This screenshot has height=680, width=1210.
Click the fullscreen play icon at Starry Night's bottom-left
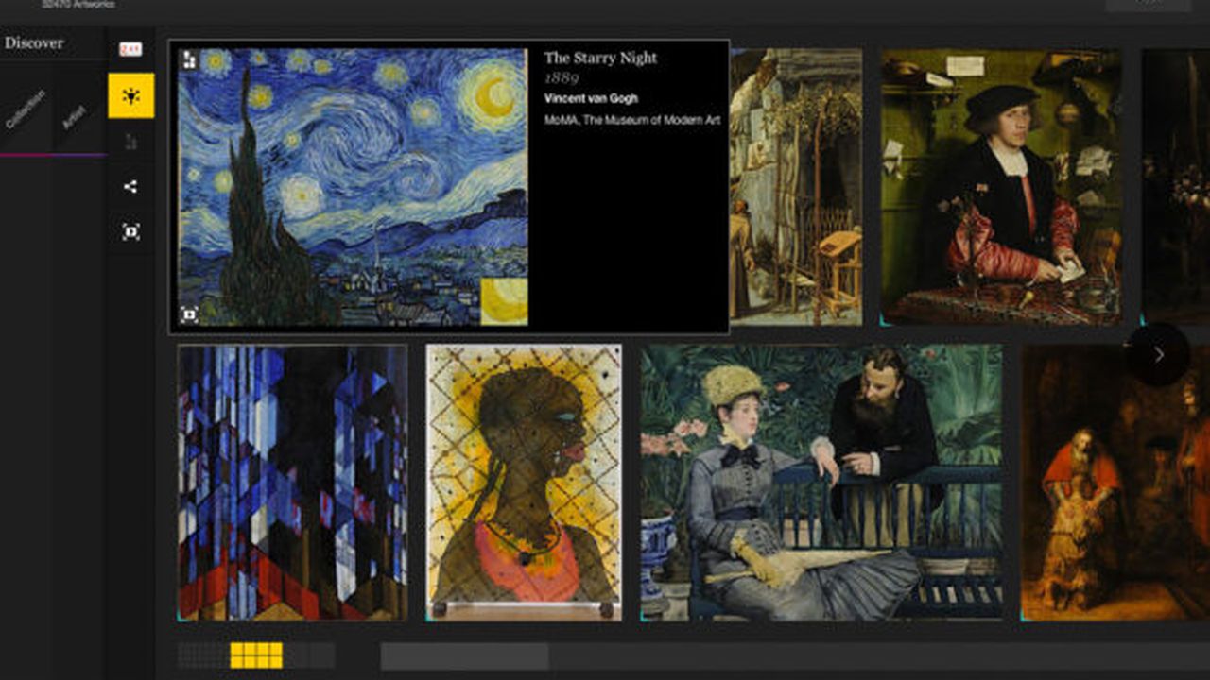(x=189, y=314)
